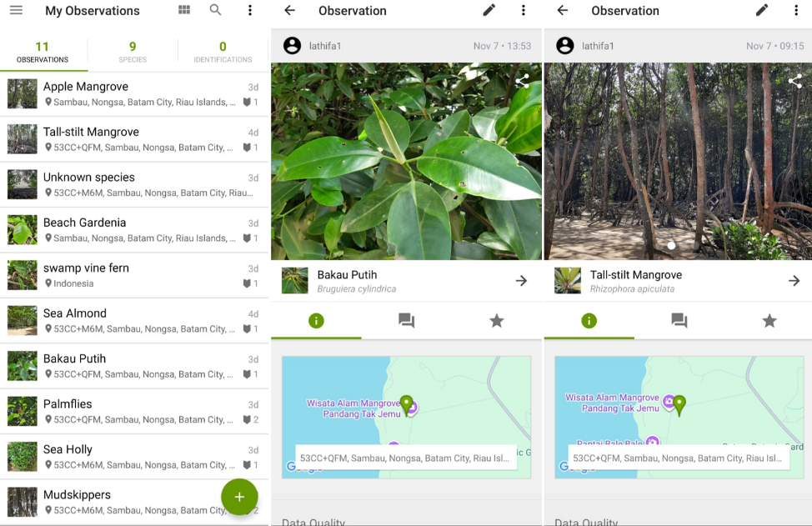812x526 pixels.
Task: Open favorites star tab on Tall-stilt Mangrove
Action: [x=769, y=321]
